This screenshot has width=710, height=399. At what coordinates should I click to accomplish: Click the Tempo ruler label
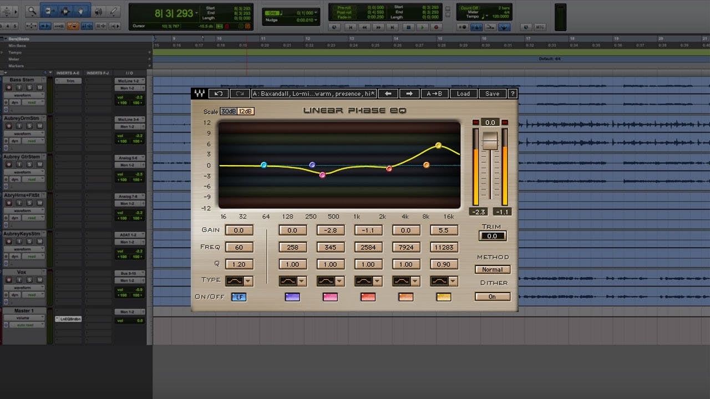(14, 52)
